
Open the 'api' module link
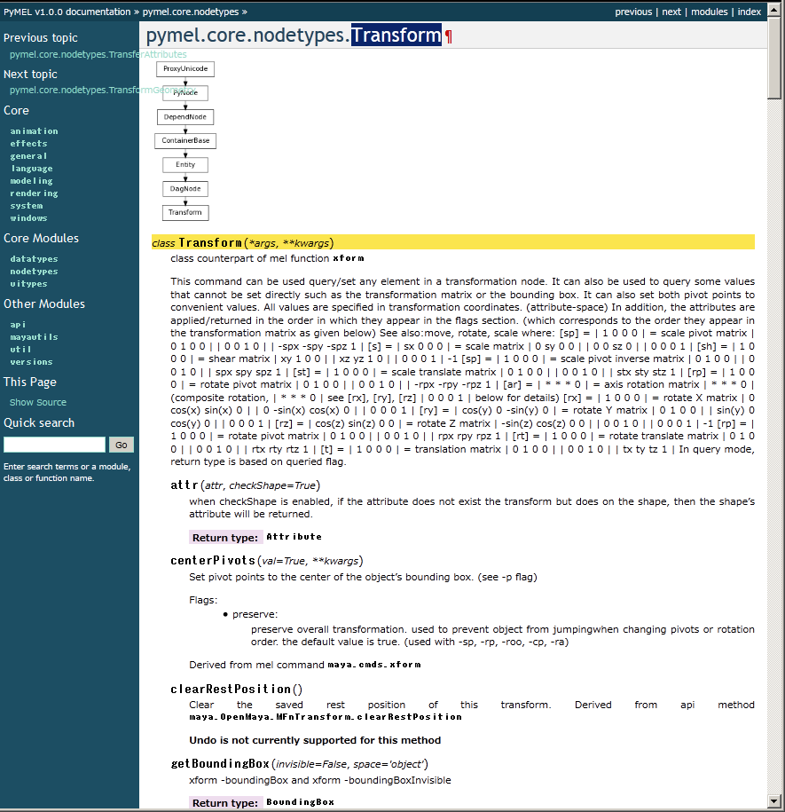tap(18, 324)
